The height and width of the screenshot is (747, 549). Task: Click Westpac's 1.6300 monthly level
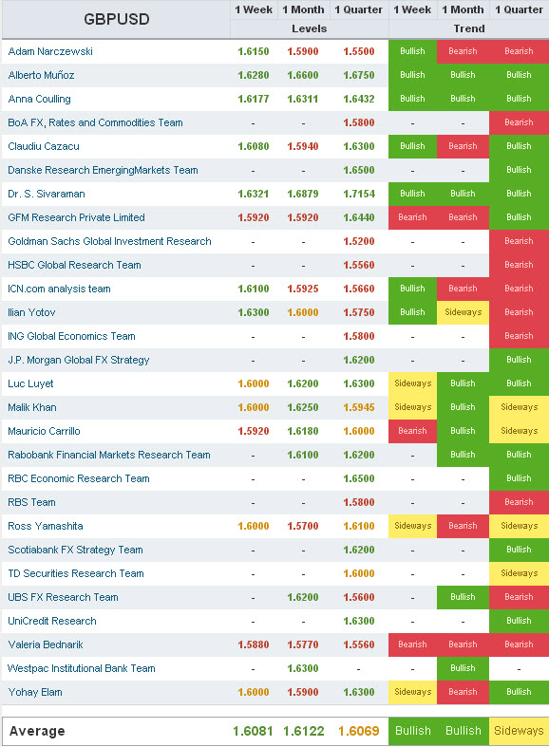coord(303,669)
